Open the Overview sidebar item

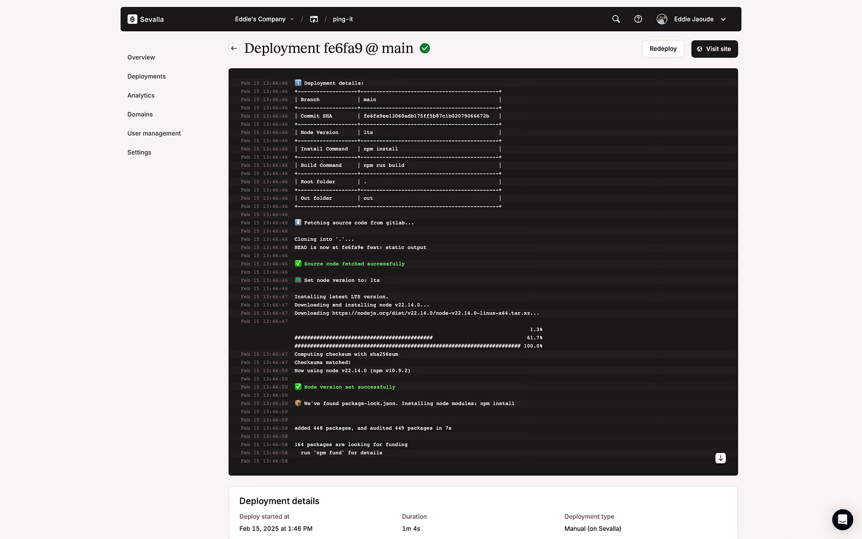click(x=141, y=57)
